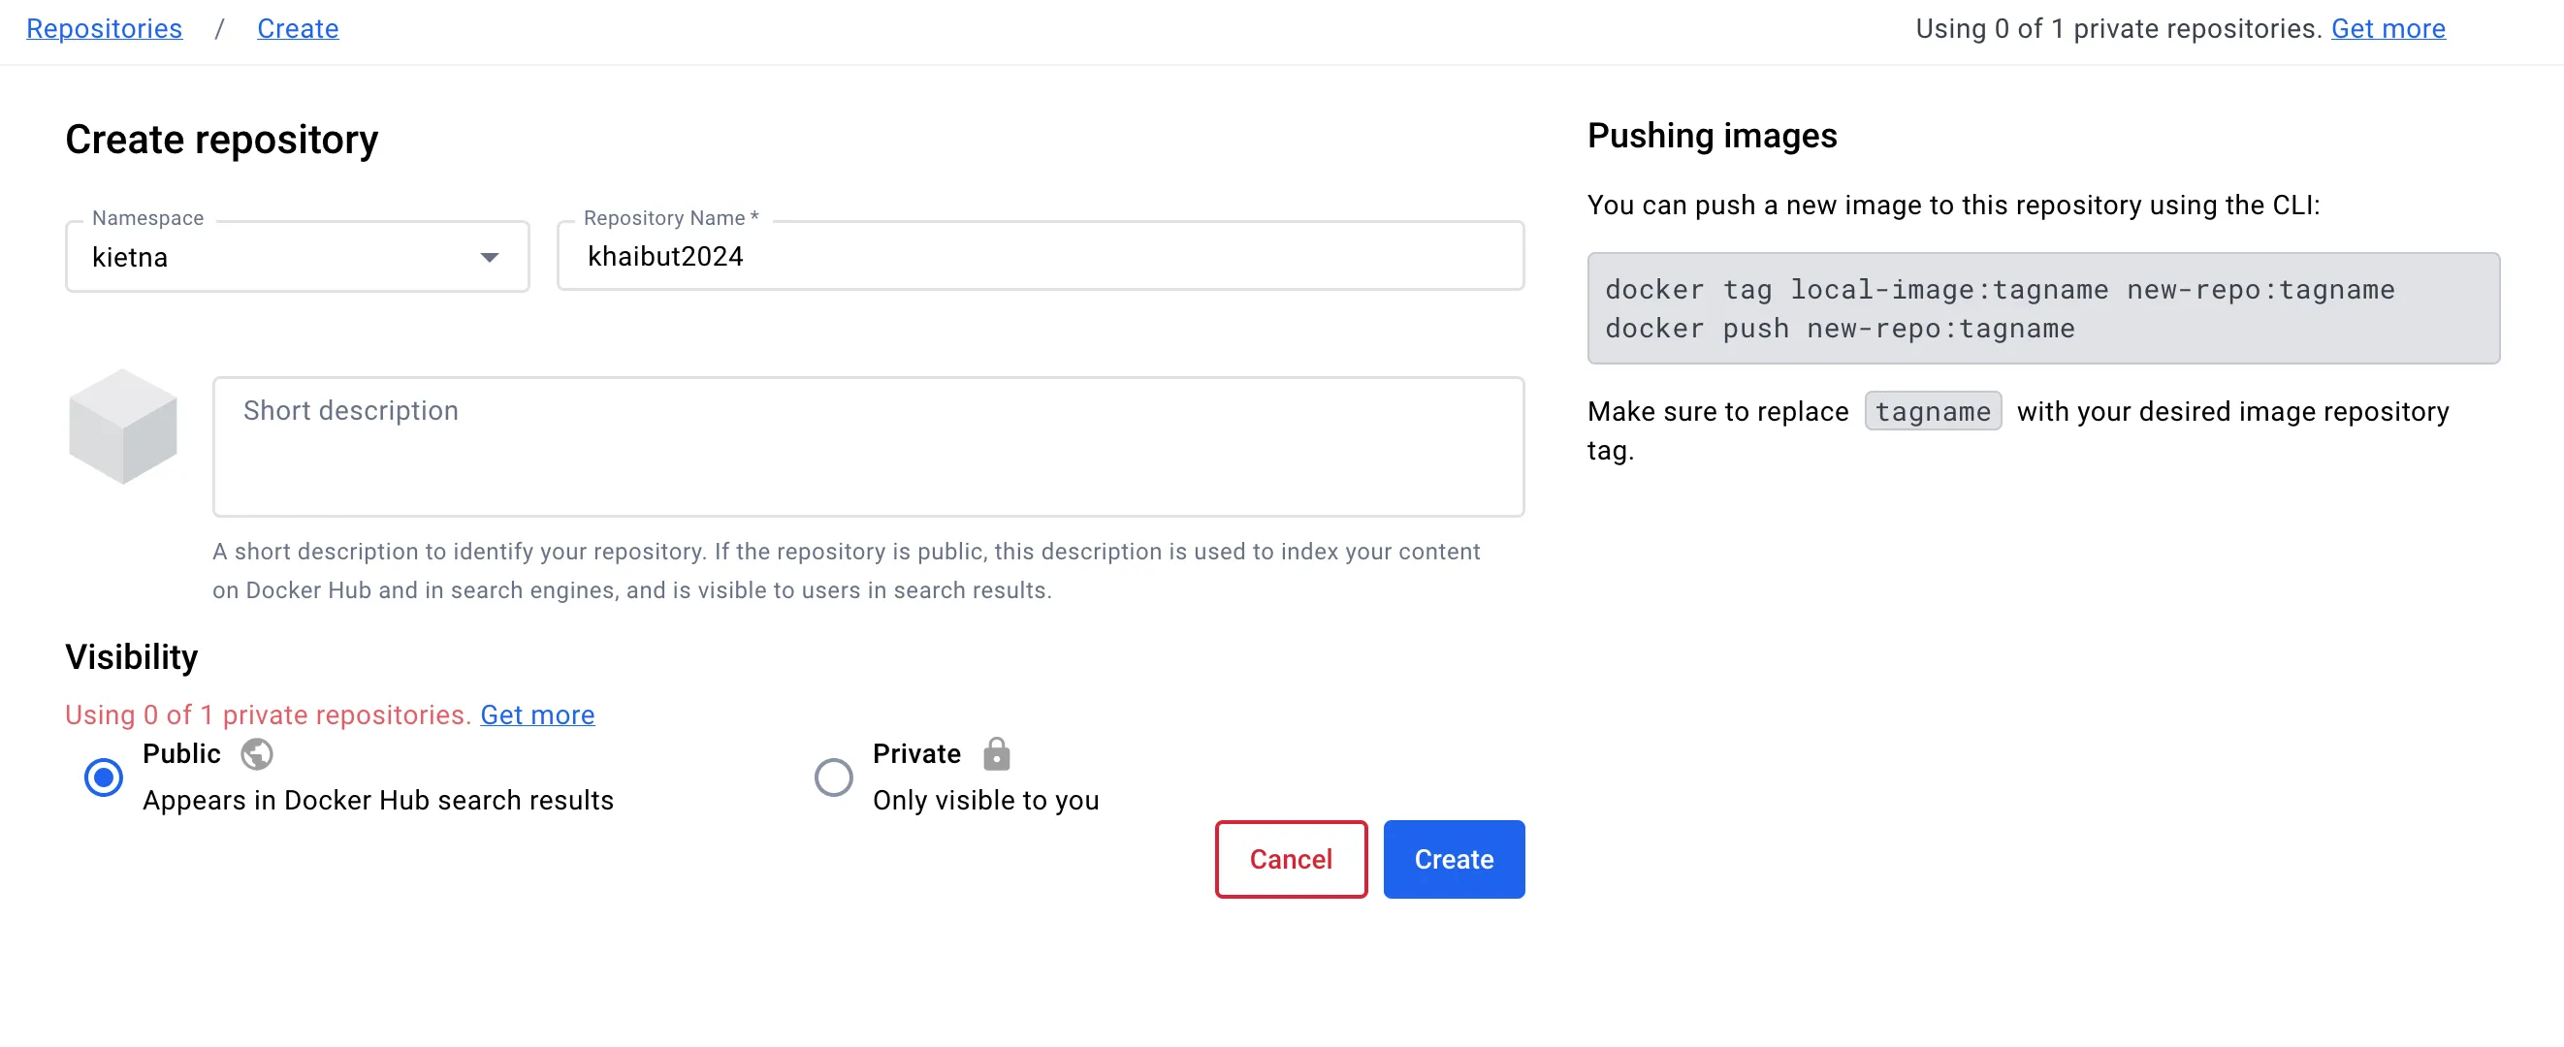
Task: Click the lock icon next to Private
Action: 996,753
